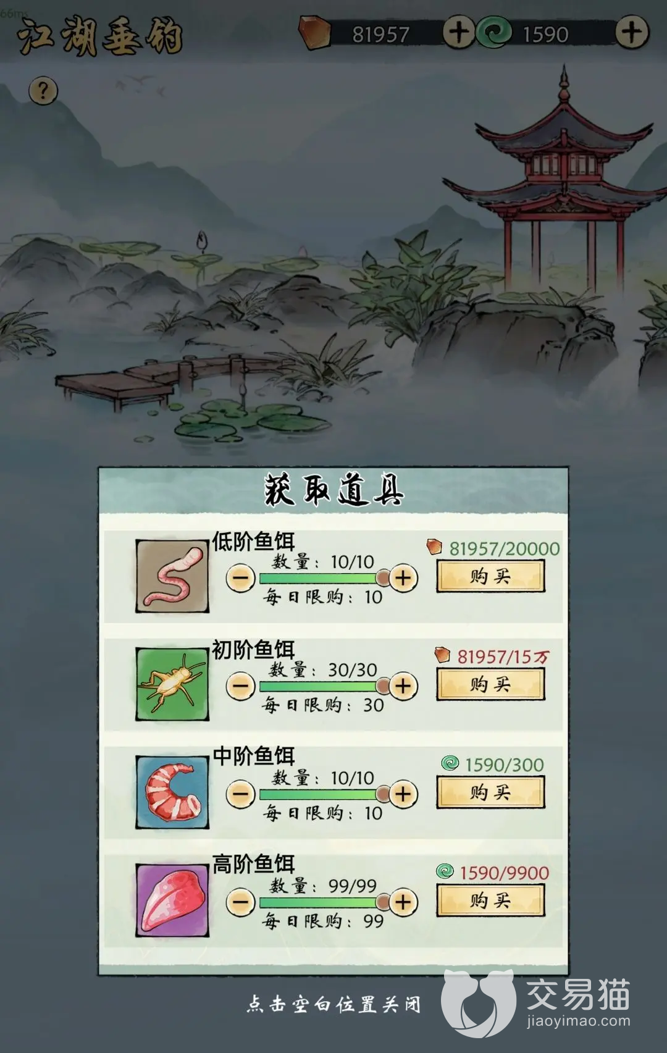Buy 高阶鱼饵 with the 购买 button
Viewport: 667px width, 1053px height.
point(490,900)
